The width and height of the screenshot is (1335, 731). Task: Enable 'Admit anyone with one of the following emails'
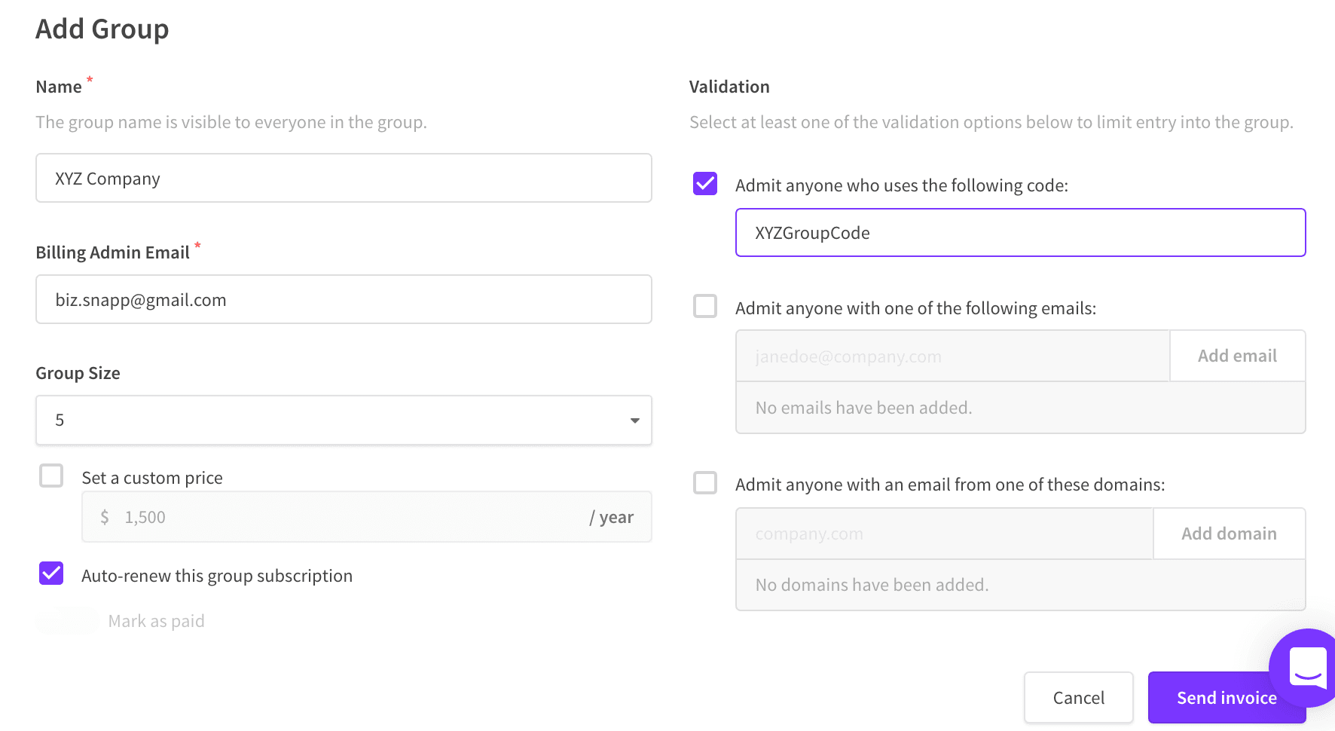[705, 306]
